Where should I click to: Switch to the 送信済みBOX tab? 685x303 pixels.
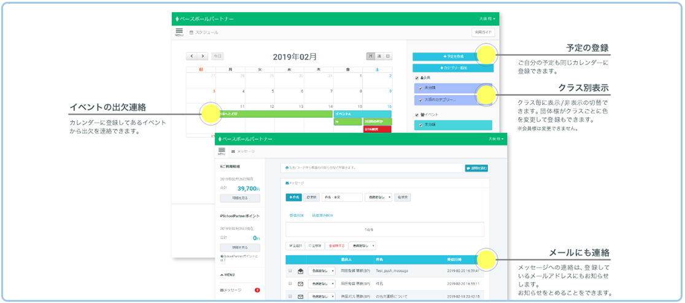[322, 215]
